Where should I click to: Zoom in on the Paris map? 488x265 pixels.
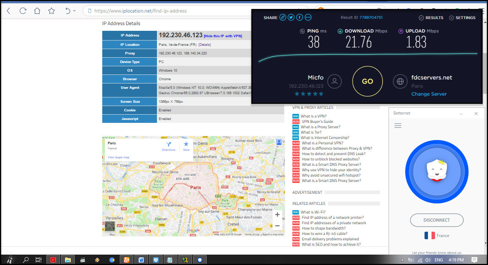tap(277, 215)
